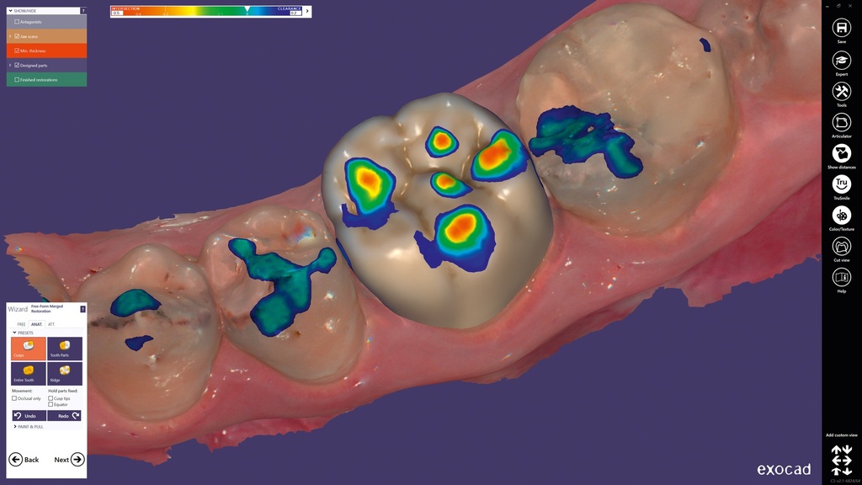Open the Tools menu icon

point(841,92)
